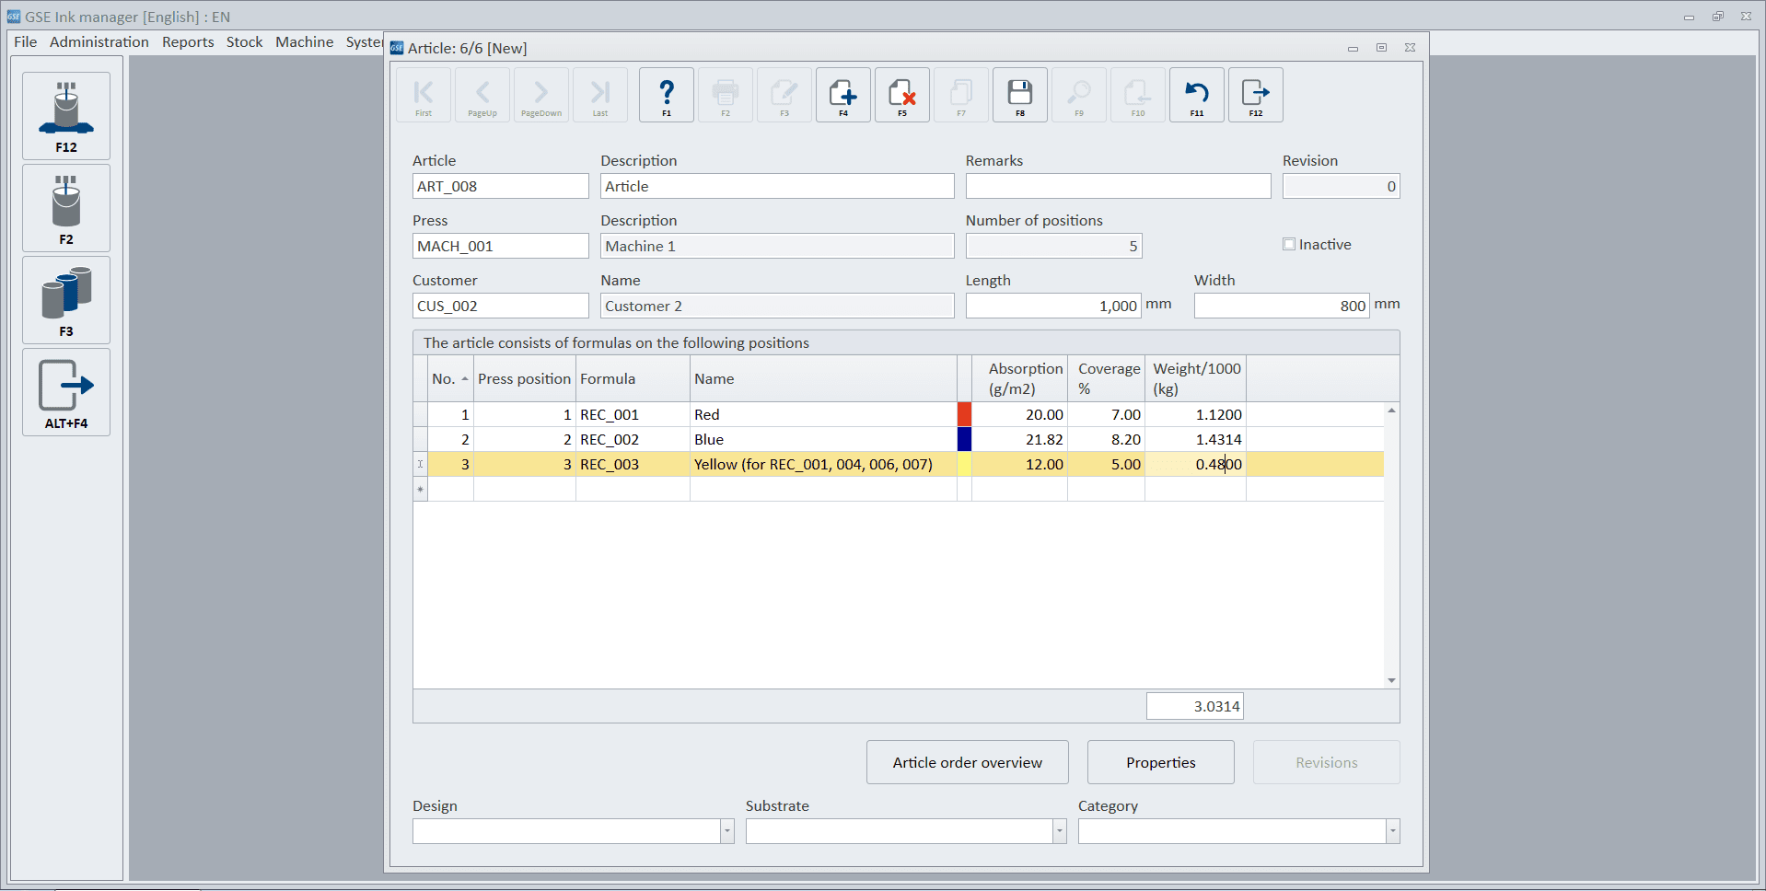The width and height of the screenshot is (1766, 891).
Task: Click the ink bucket F2 sidebar icon
Action: [x=66, y=207]
